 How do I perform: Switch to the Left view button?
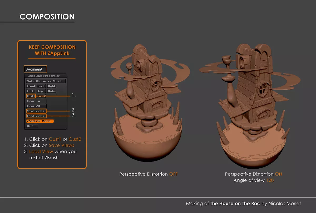30,91
